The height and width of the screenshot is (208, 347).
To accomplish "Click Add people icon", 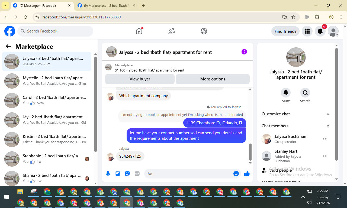I will (264, 170).
